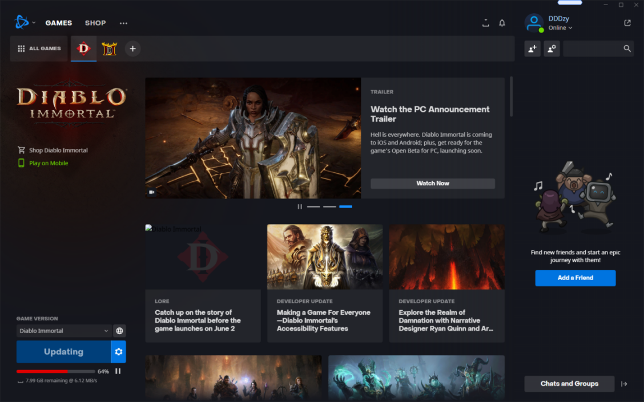Open the Diablo Immortal game tab icon
Screen dimensions: 644x402
84,49
